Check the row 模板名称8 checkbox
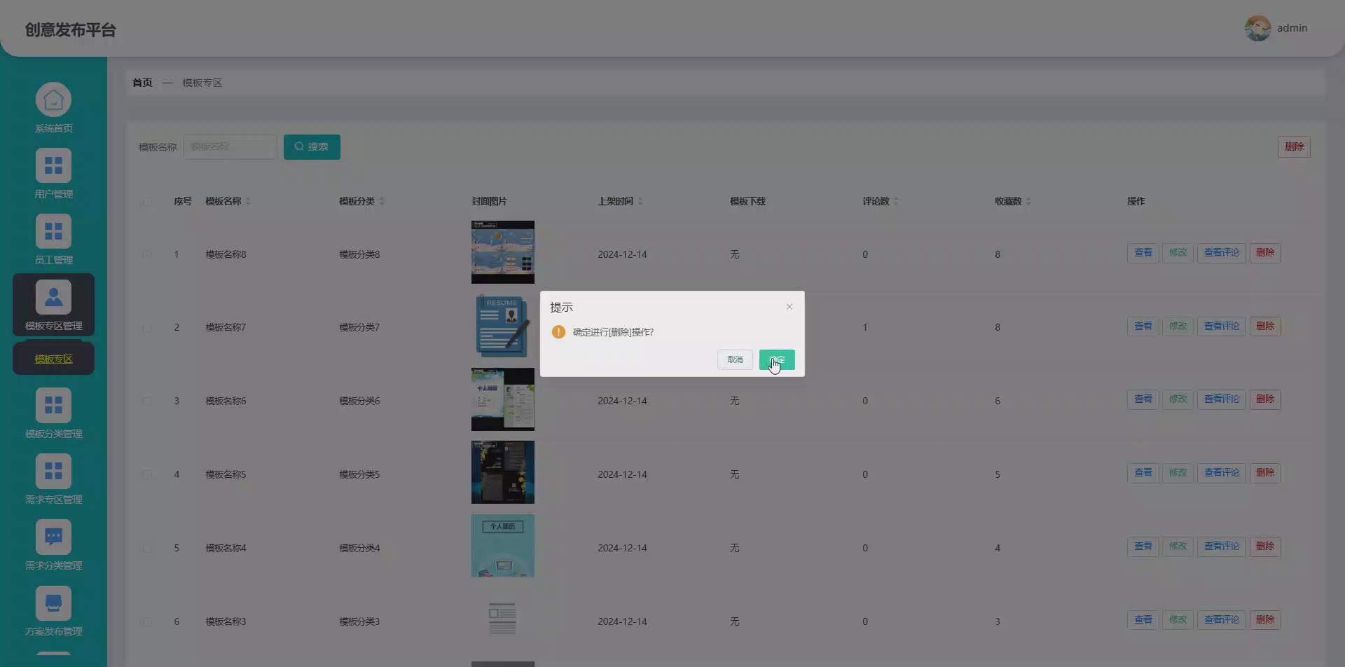This screenshot has height=667, width=1345. pyautogui.click(x=147, y=254)
